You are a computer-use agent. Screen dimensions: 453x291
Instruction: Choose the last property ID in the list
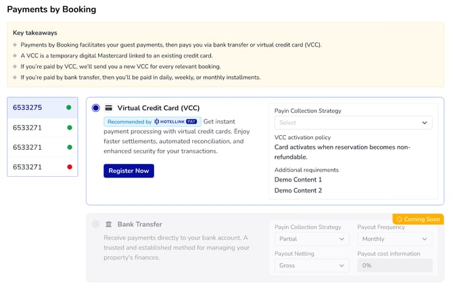coord(28,166)
